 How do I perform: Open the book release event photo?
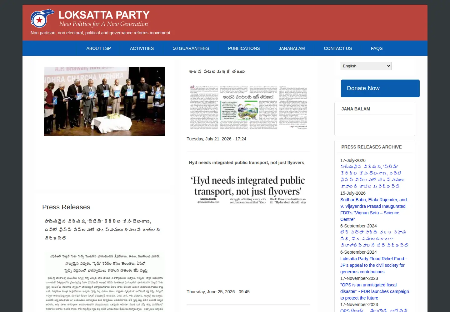[104, 101]
